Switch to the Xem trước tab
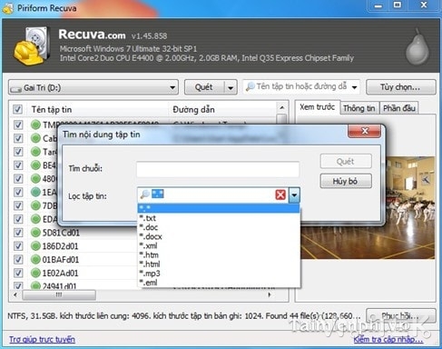Image resolution: width=442 pixels, height=349 pixels. (x=318, y=107)
